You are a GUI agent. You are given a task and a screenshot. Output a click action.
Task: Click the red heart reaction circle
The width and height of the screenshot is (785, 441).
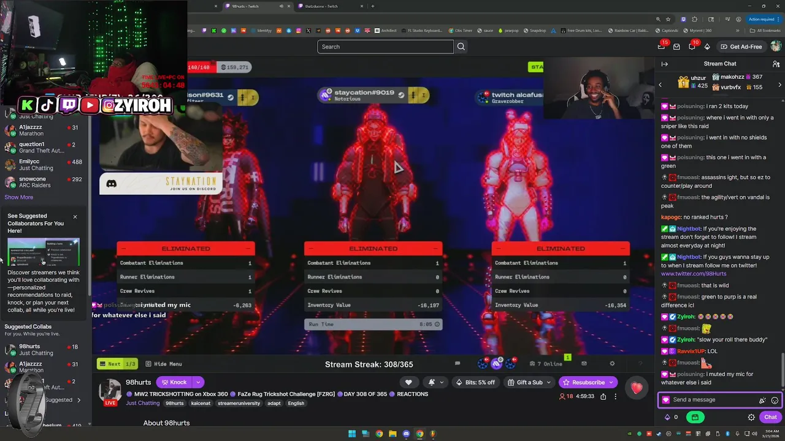point(637,387)
